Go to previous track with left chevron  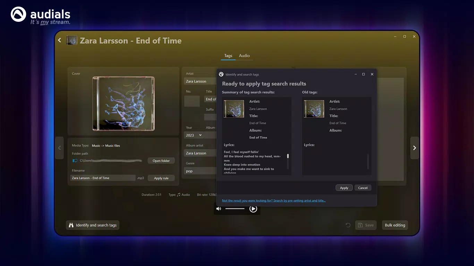point(59,148)
